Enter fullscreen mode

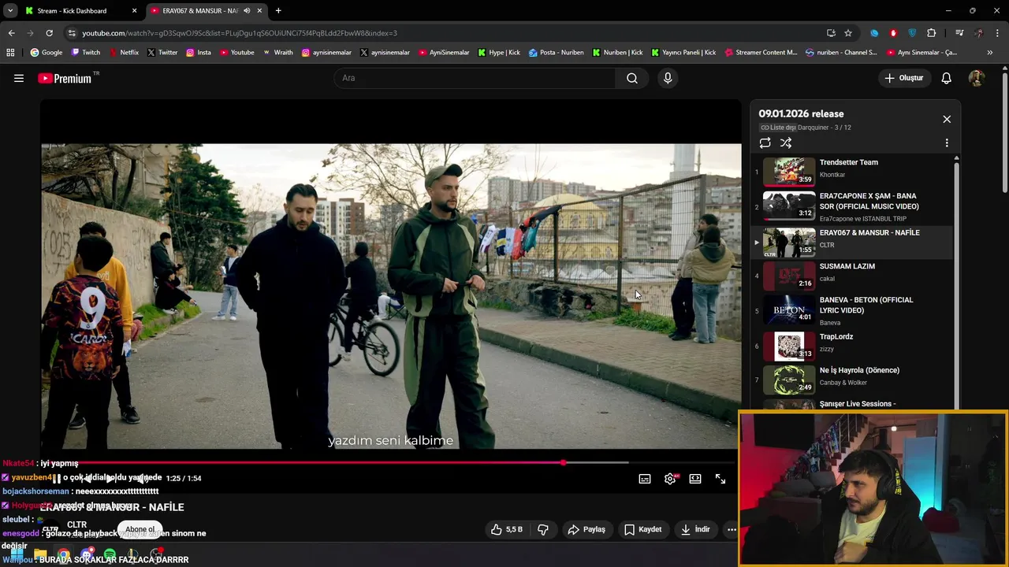(720, 479)
